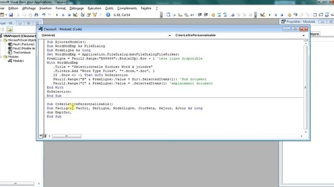Open the Project Explorer icon
The width and height of the screenshot is (334, 187).
[82, 15]
